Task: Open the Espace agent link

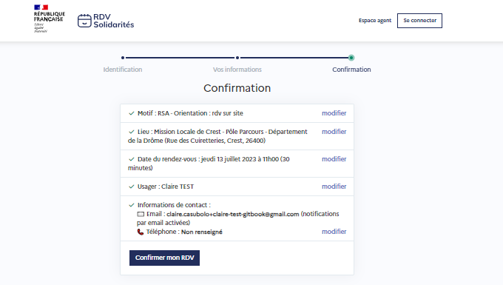Action: click(x=375, y=21)
